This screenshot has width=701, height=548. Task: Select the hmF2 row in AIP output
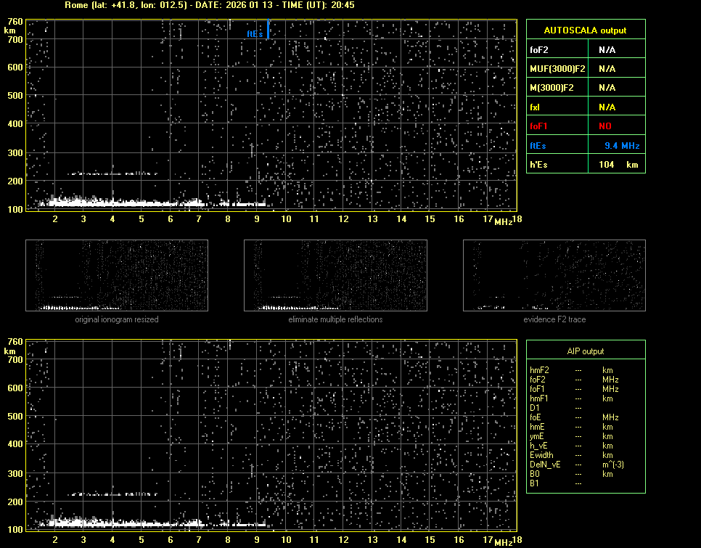tap(539, 370)
